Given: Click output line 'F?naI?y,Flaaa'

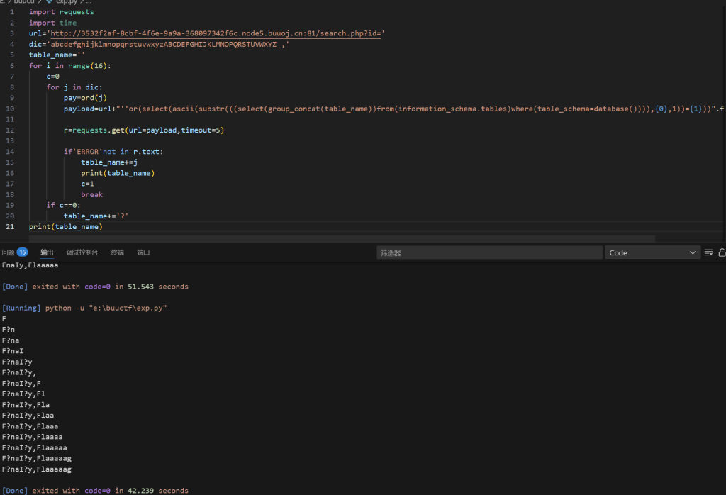Looking at the screenshot, I should coord(30,426).
